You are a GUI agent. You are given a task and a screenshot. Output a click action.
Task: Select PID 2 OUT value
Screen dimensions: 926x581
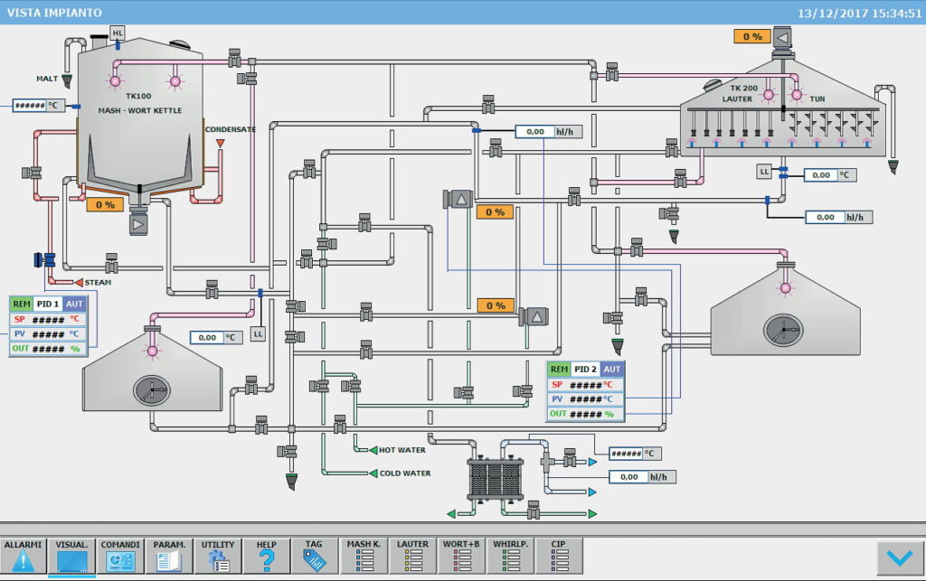(x=586, y=414)
